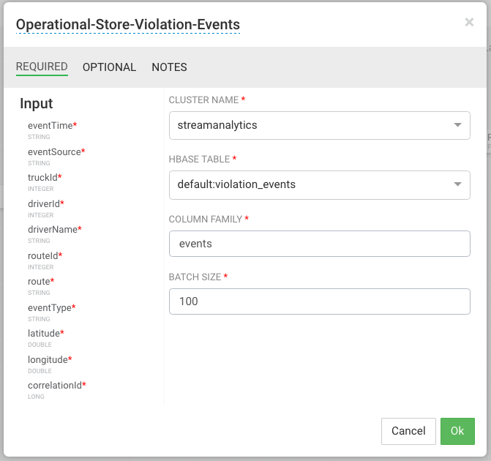This screenshot has height=461, width=491.
Task: Switch to the REQUIRED tab
Action: (x=42, y=67)
